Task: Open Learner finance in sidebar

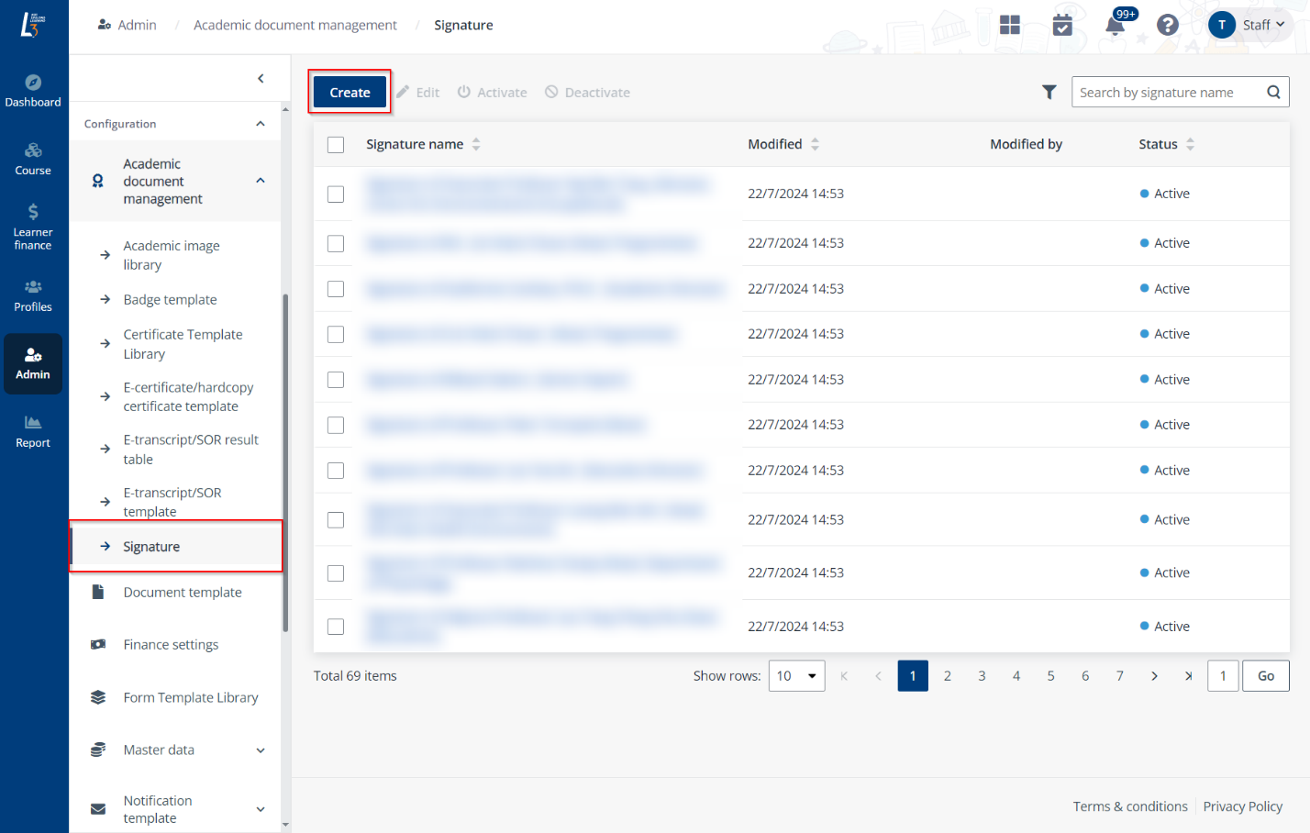Action: point(33,227)
